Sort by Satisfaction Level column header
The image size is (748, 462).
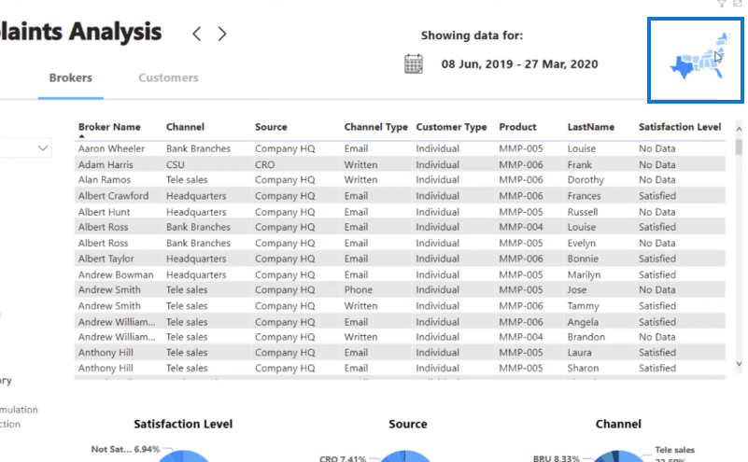point(680,127)
